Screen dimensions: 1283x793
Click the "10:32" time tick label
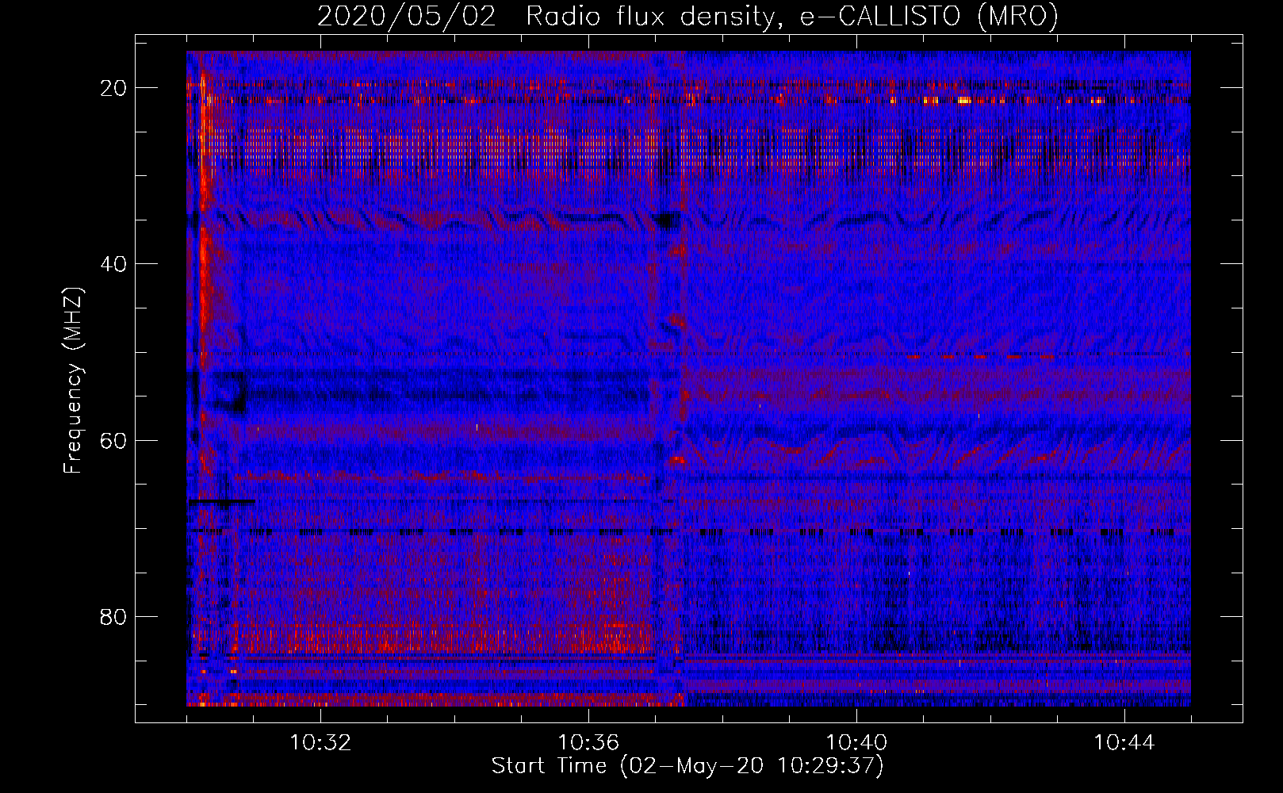320,742
